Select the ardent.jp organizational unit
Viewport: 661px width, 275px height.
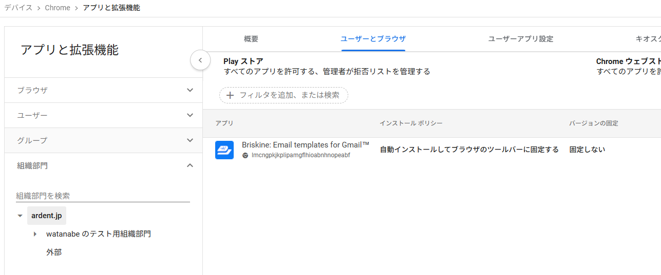(x=47, y=216)
